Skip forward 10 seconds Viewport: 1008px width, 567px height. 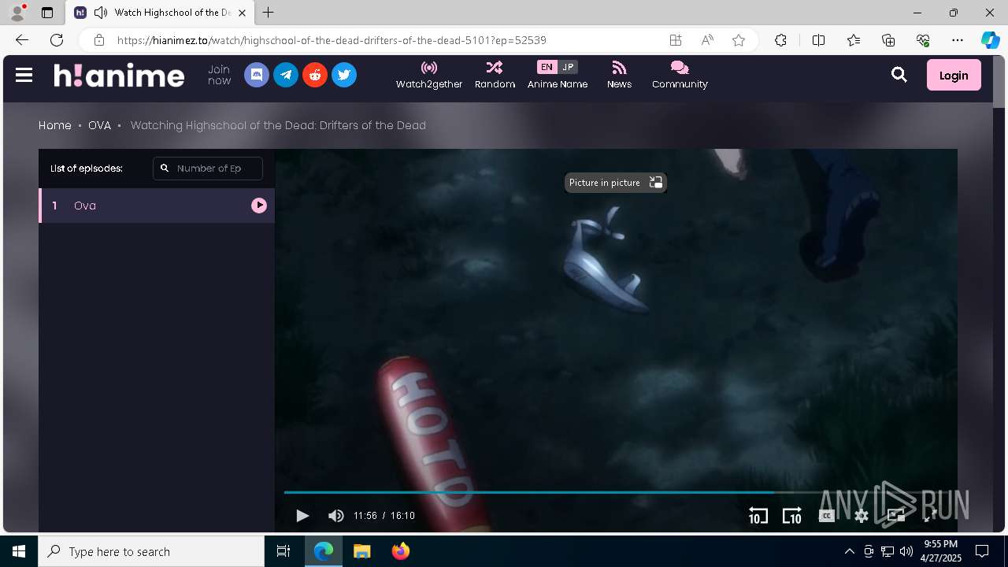pos(791,516)
